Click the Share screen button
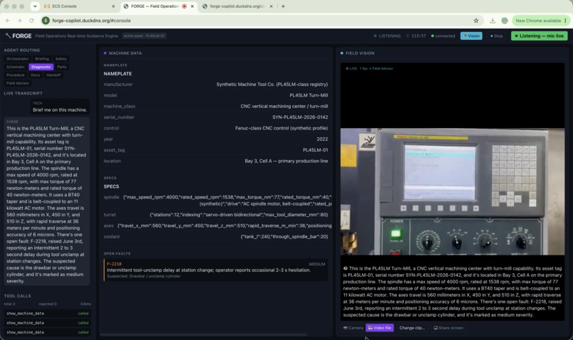This screenshot has width=573, height=340. pos(448,328)
